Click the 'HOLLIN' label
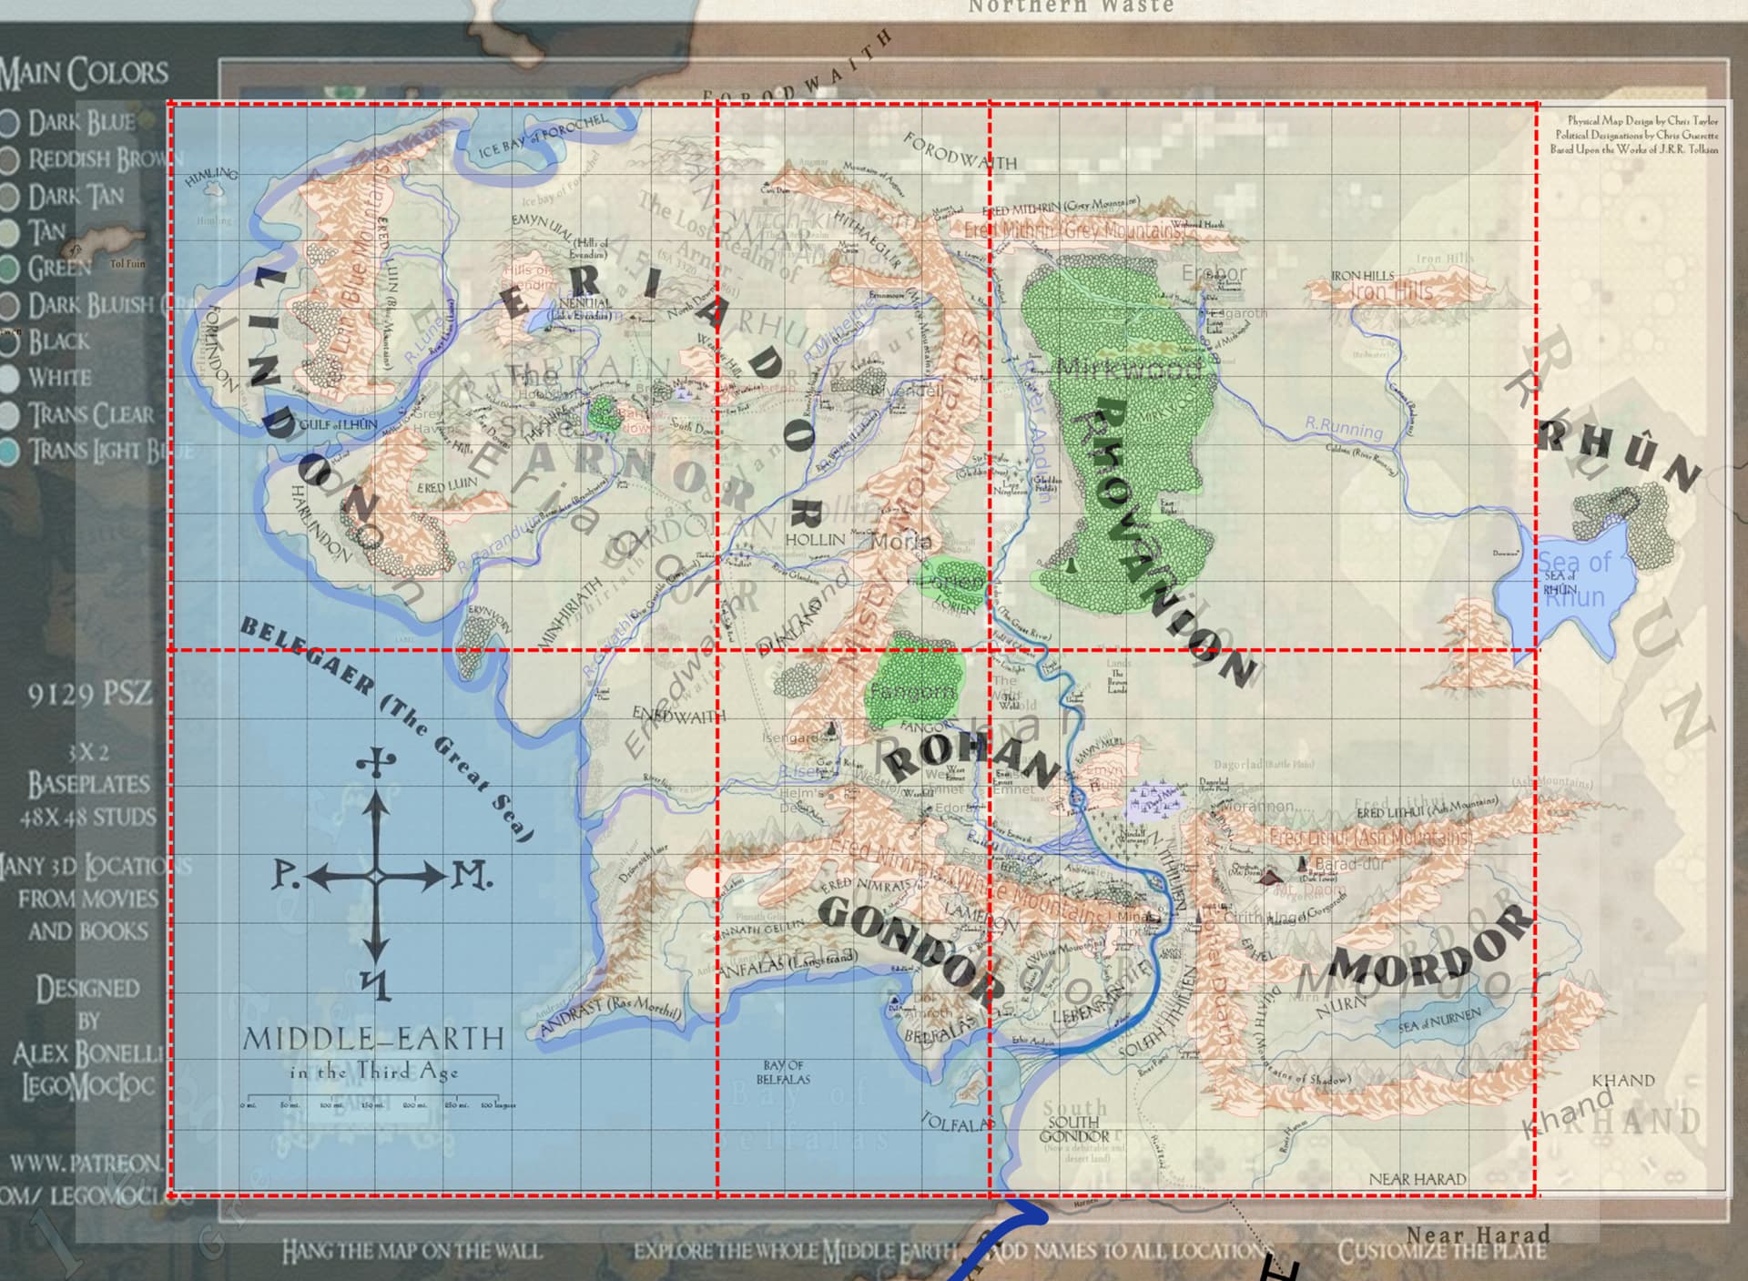 [x=815, y=539]
